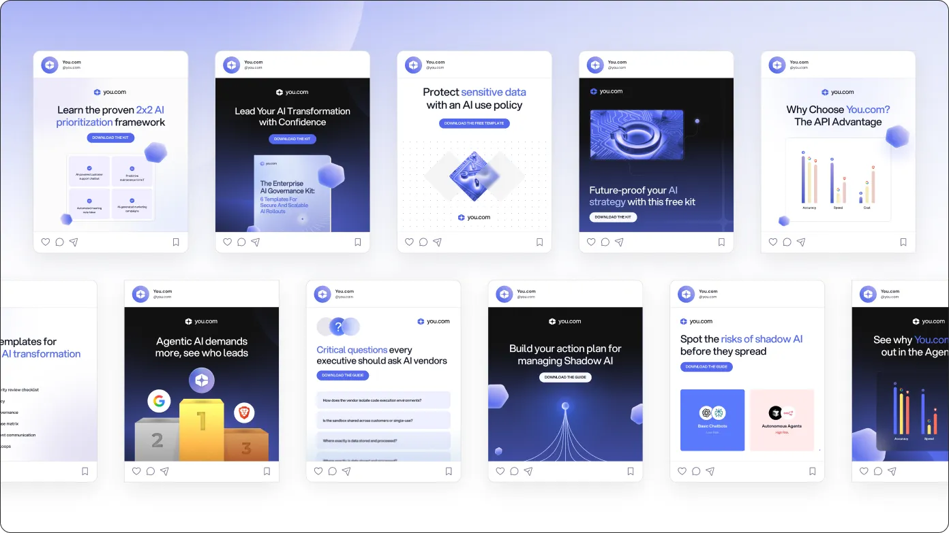Share the 'Why Choose You.com?' post
This screenshot has height=533, width=949.
802,242
